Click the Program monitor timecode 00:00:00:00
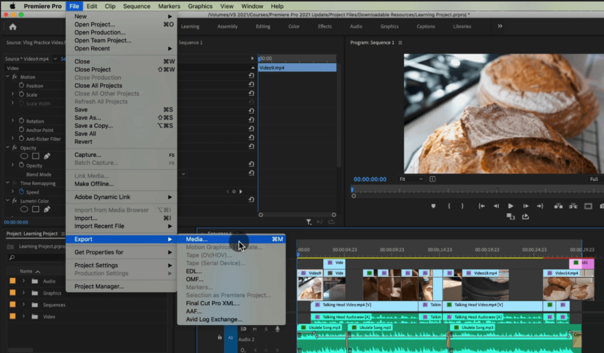The height and width of the screenshot is (353, 604). (370, 179)
